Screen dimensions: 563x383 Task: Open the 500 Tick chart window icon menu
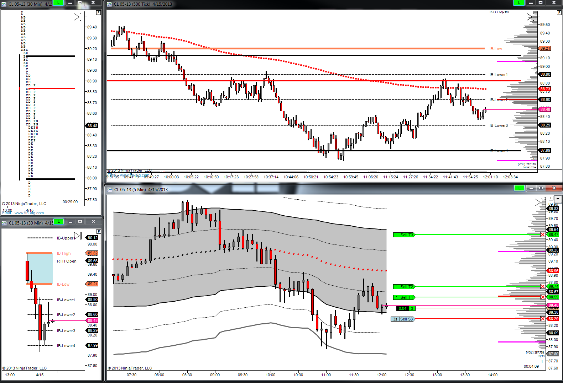coord(109,4)
